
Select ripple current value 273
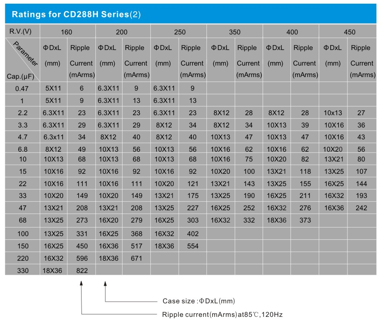(x=82, y=221)
